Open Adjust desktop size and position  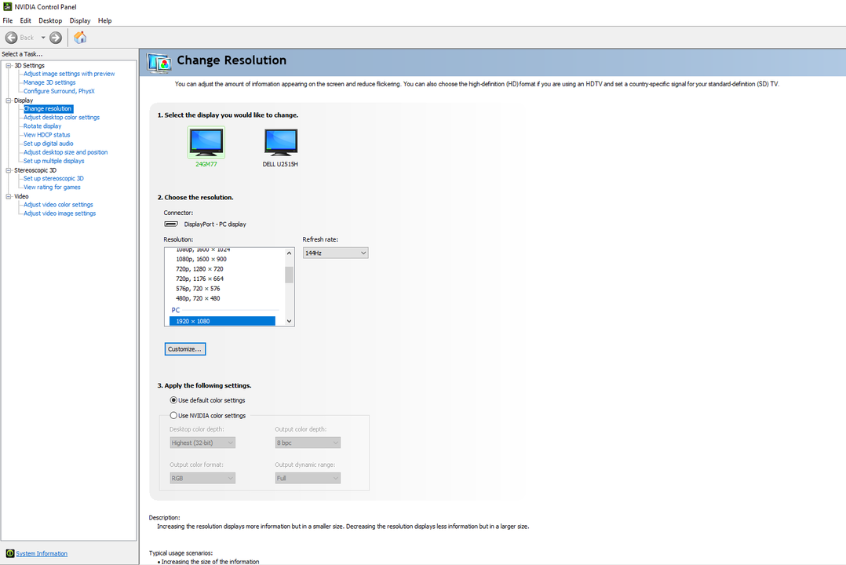65,152
